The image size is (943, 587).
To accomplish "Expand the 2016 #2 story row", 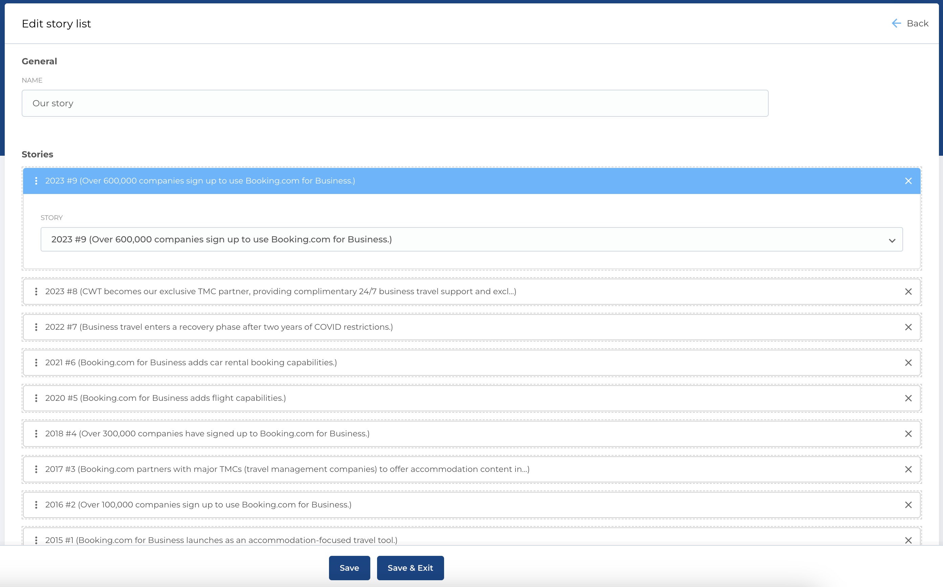I will (x=466, y=505).
